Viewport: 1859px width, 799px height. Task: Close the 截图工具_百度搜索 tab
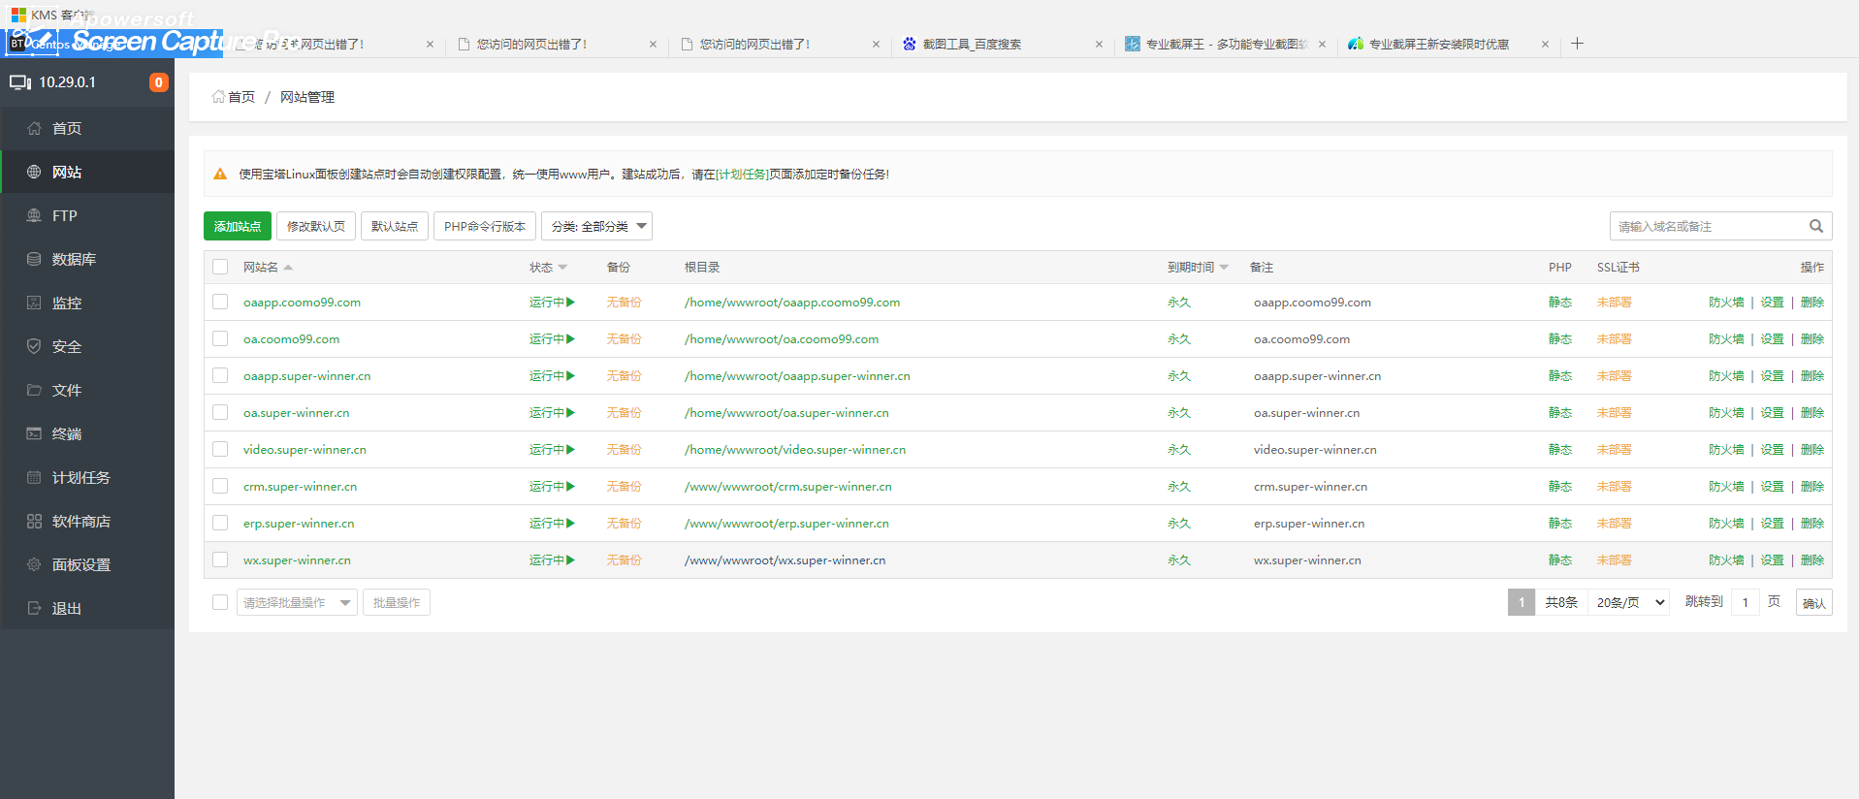[1099, 44]
